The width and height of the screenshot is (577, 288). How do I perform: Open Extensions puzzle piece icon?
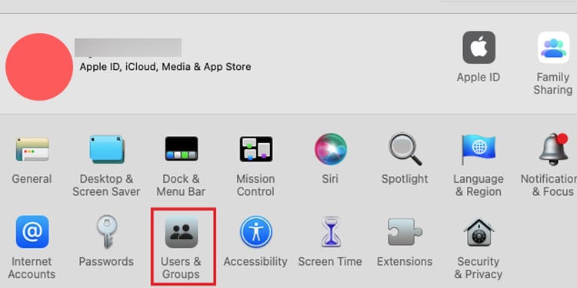405,232
